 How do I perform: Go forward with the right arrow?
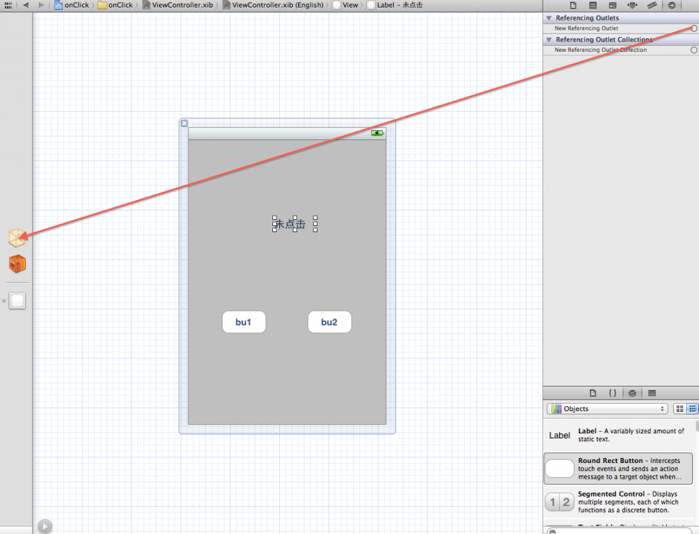tap(41, 5)
